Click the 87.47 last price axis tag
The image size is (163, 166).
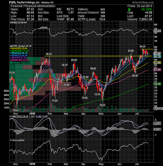[157, 54]
